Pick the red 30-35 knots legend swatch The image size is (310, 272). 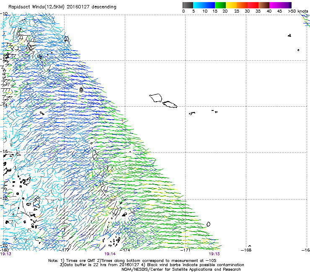[253, 5]
